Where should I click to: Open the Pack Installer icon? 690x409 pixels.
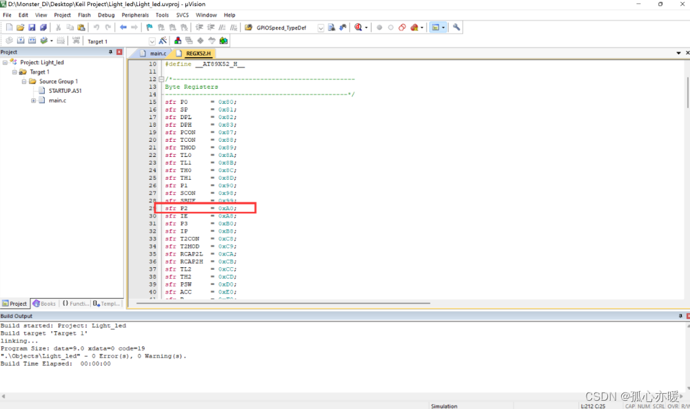click(223, 41)
